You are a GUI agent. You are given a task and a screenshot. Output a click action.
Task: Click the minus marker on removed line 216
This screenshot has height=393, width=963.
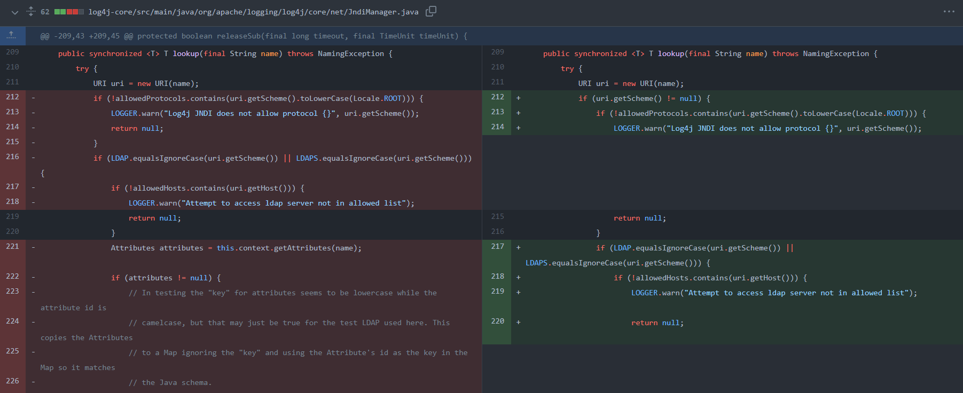(33, 158)
